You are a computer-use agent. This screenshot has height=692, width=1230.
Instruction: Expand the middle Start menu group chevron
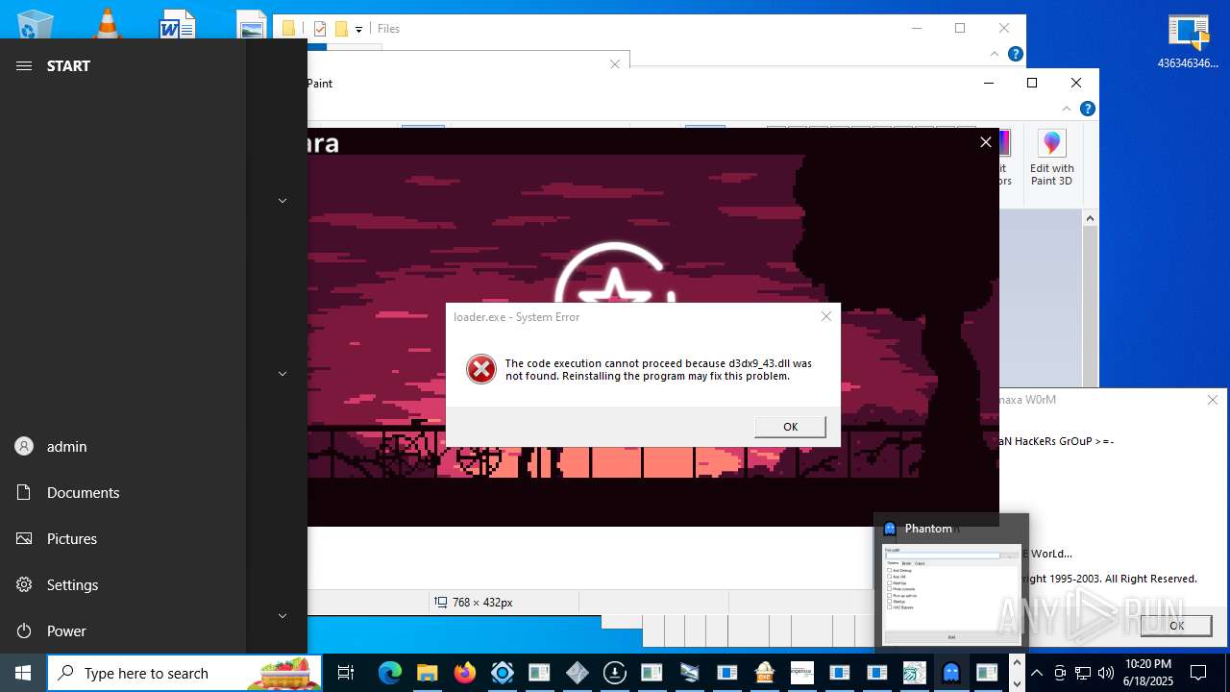pos(283,373)
